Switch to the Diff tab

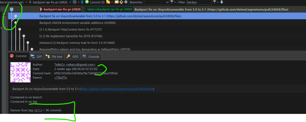coord(36,56)
